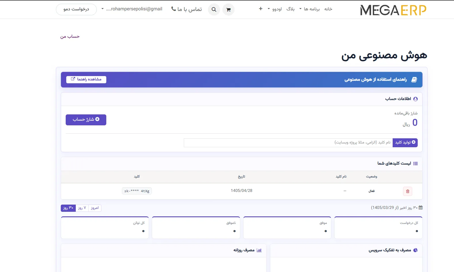Click the phone icon beside تماس با ما
This screenshot has height=272, width=454.
[x=173, y=9]
